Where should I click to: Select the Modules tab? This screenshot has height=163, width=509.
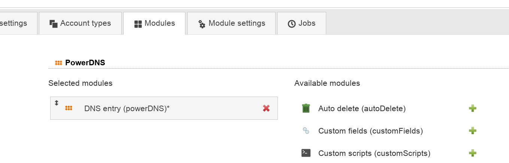pyautogui.click(x=154, y=23)
